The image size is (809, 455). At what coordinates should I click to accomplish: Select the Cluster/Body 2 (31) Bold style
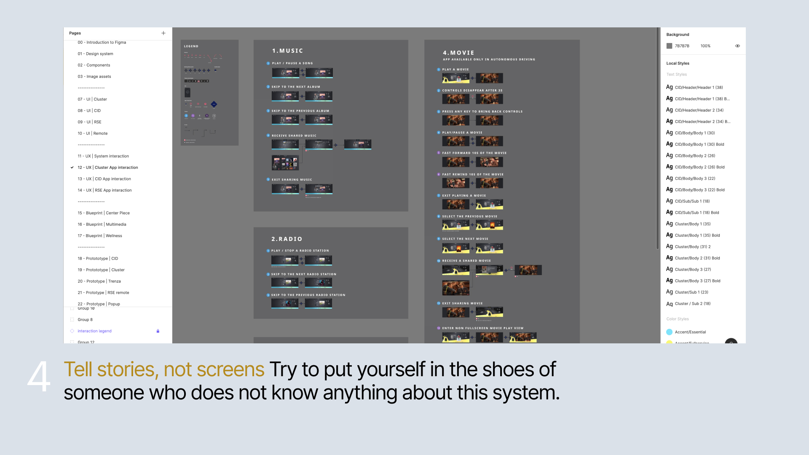pos(697,258)
